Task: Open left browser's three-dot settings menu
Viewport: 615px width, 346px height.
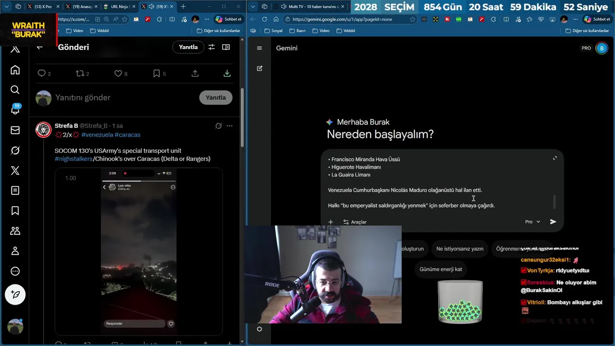Action: click(207, 19)
